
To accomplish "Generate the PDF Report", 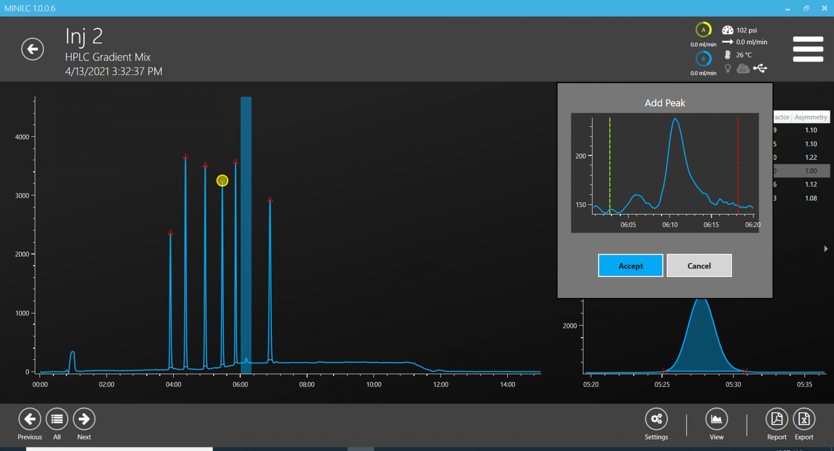I will [x=777, y=419].
